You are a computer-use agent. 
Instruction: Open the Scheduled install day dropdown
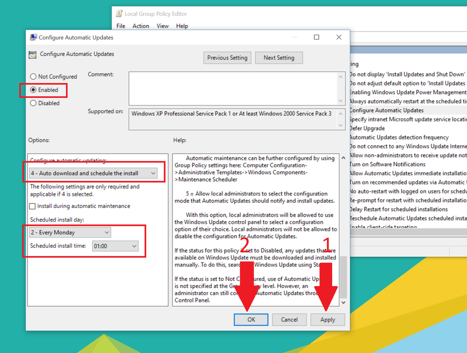pyautogui.click(x=70, y=232)
